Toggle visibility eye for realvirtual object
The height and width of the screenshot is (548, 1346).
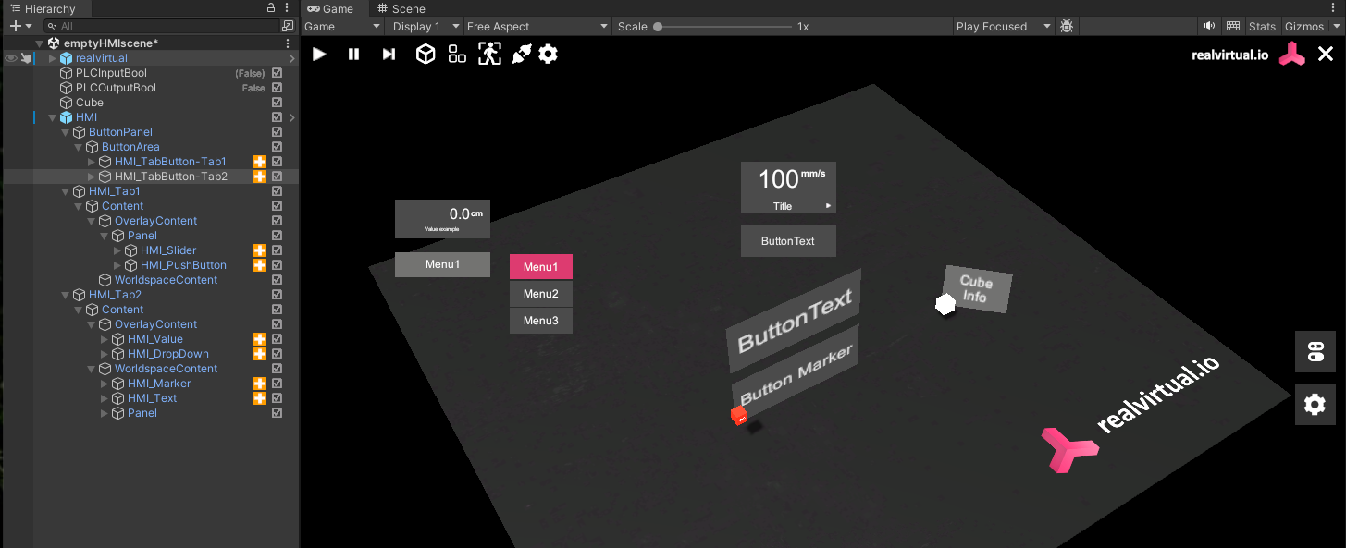(11, 58)
